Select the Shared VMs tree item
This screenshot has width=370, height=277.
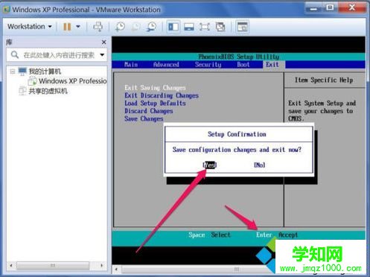tap(48, 91)
